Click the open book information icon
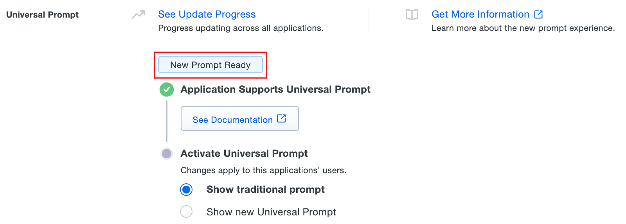Viewport: 626px width, 224px height. pos(412,15)
